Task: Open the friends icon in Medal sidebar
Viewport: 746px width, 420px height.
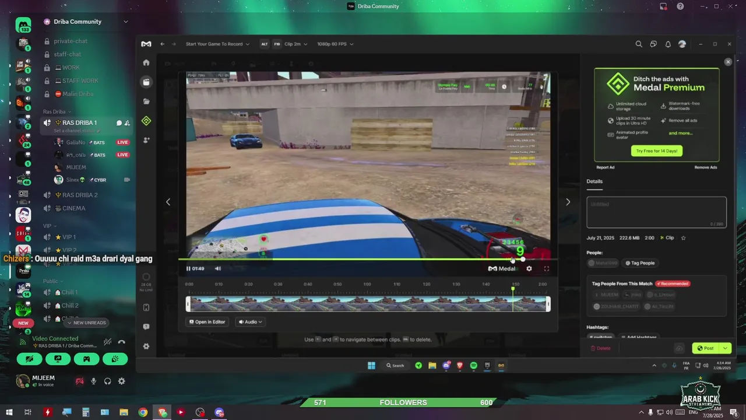Action: [146, 140]
